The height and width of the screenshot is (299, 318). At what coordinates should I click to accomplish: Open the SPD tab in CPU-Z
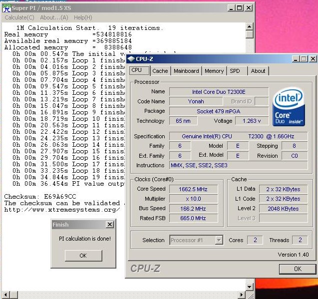[237, 71]
